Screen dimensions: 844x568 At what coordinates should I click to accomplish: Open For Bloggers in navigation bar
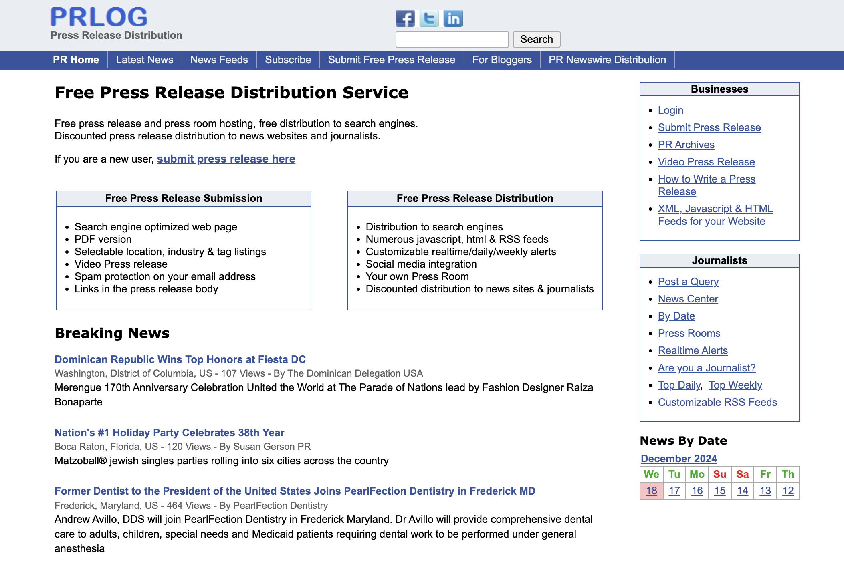(x=502, y=60)
